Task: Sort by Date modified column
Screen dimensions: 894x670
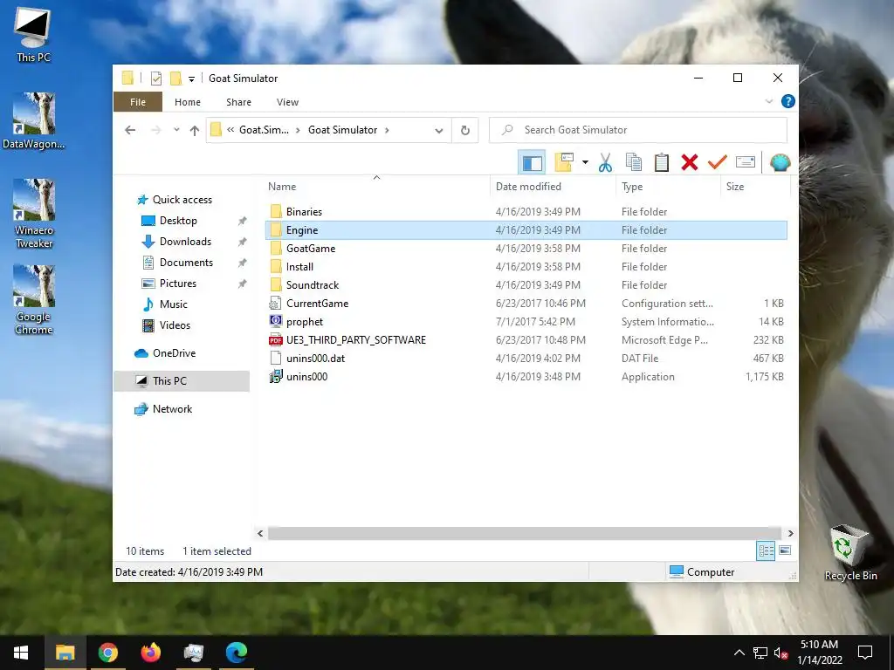Action: point(528,187)
